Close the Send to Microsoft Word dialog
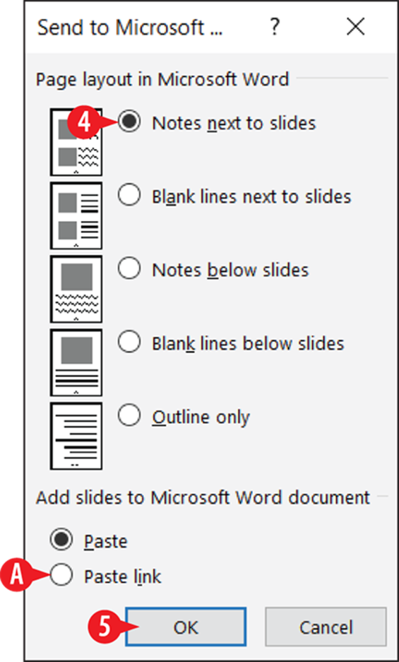Image resolution: width=399 pixels, height=662 pixels. [x=355, y=28]
